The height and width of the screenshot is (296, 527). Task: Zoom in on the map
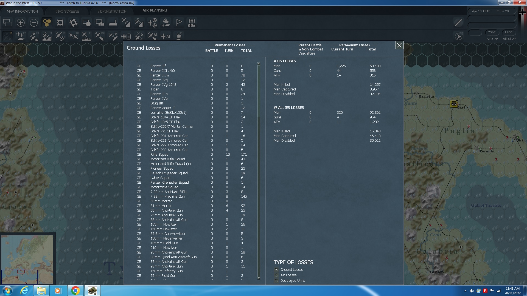(x=21, y=22)
